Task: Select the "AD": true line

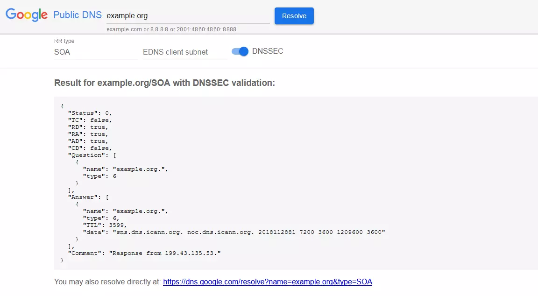Action: coord(88,141)
